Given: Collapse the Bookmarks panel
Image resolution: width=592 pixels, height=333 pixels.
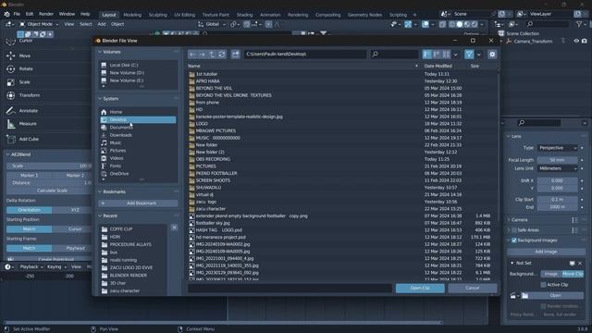Looking at the screenshot, I should click(x=100, y=191).
